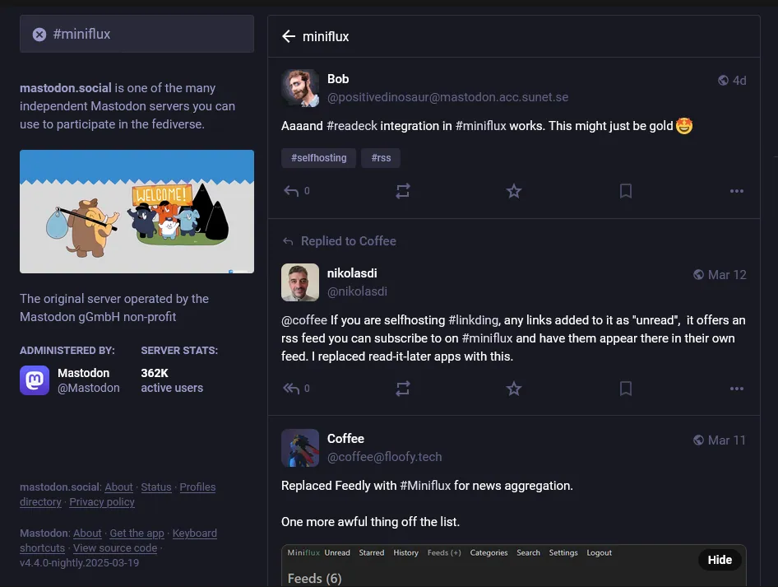Reply to Bob's post
The image size is (778, 587).
tap(291, 191)
